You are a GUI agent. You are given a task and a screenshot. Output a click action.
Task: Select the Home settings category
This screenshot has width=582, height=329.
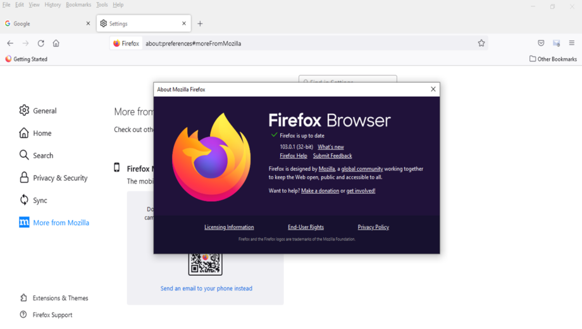point(35,133)
